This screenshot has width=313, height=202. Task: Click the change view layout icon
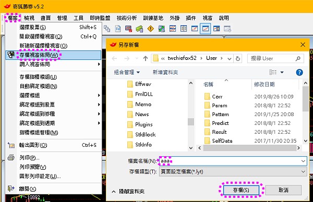pyautogui.click(x=273, y=72)
